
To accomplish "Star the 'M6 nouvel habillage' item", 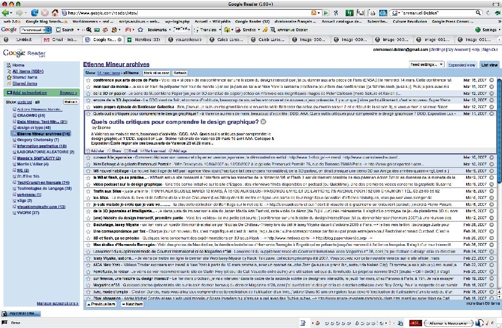I will point(88,171).
